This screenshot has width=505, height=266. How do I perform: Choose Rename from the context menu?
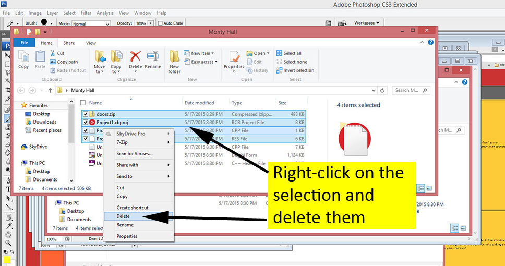[x=139, y=225]
